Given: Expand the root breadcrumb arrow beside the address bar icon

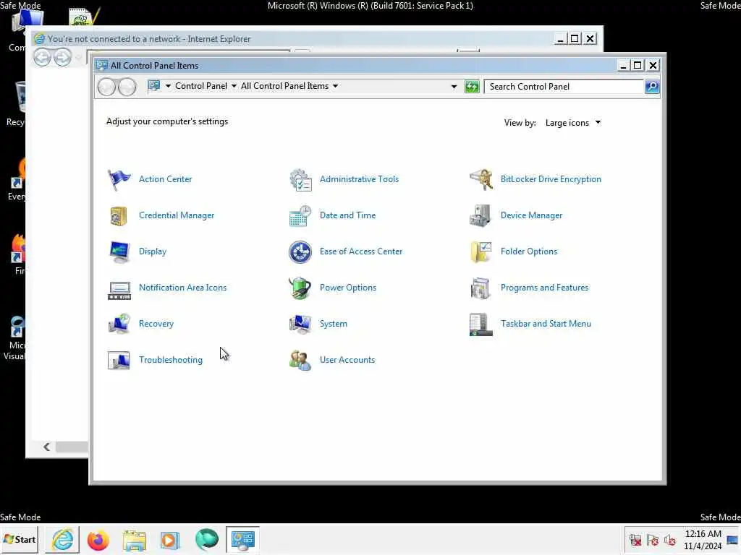Looking at the screenshot, I should click(x=168, y=86).
